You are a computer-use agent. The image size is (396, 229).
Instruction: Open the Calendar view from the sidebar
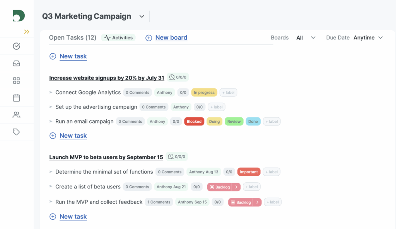point(16,97)
